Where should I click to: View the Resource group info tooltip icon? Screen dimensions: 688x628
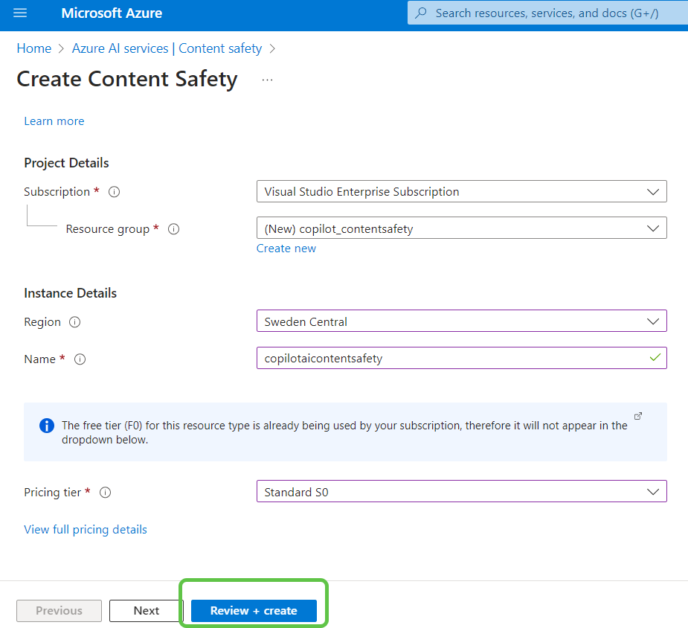(x=173, y=229)
